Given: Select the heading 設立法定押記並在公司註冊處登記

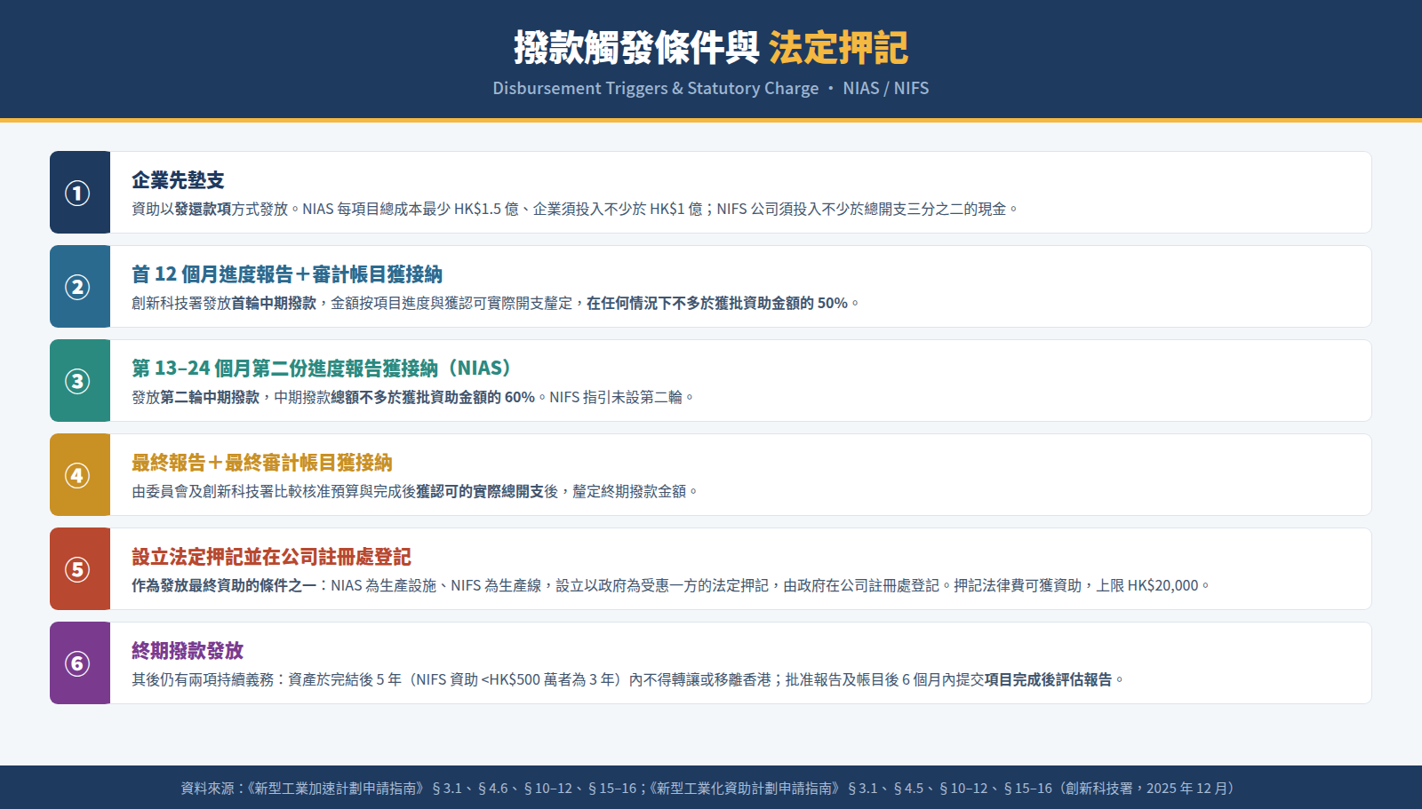Looking at the screenshot, I should click(271, 557).
